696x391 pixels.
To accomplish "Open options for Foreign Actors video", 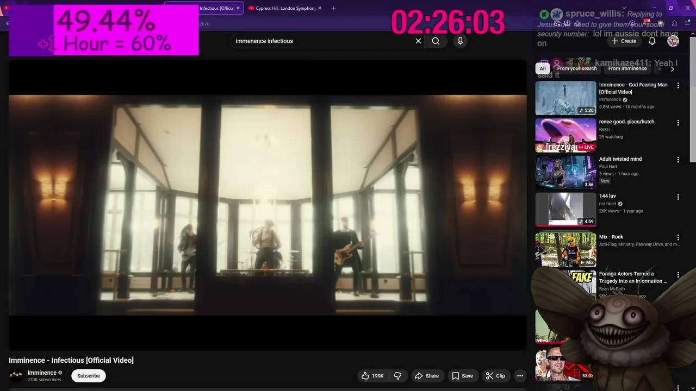I will coord(678,275).
